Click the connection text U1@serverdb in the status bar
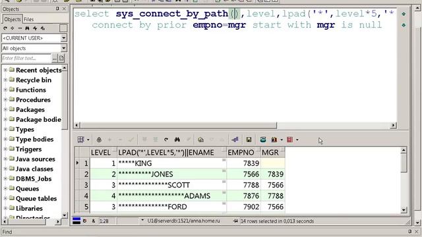The width and height of the screenshot is (422, 237). pos(183,221)
